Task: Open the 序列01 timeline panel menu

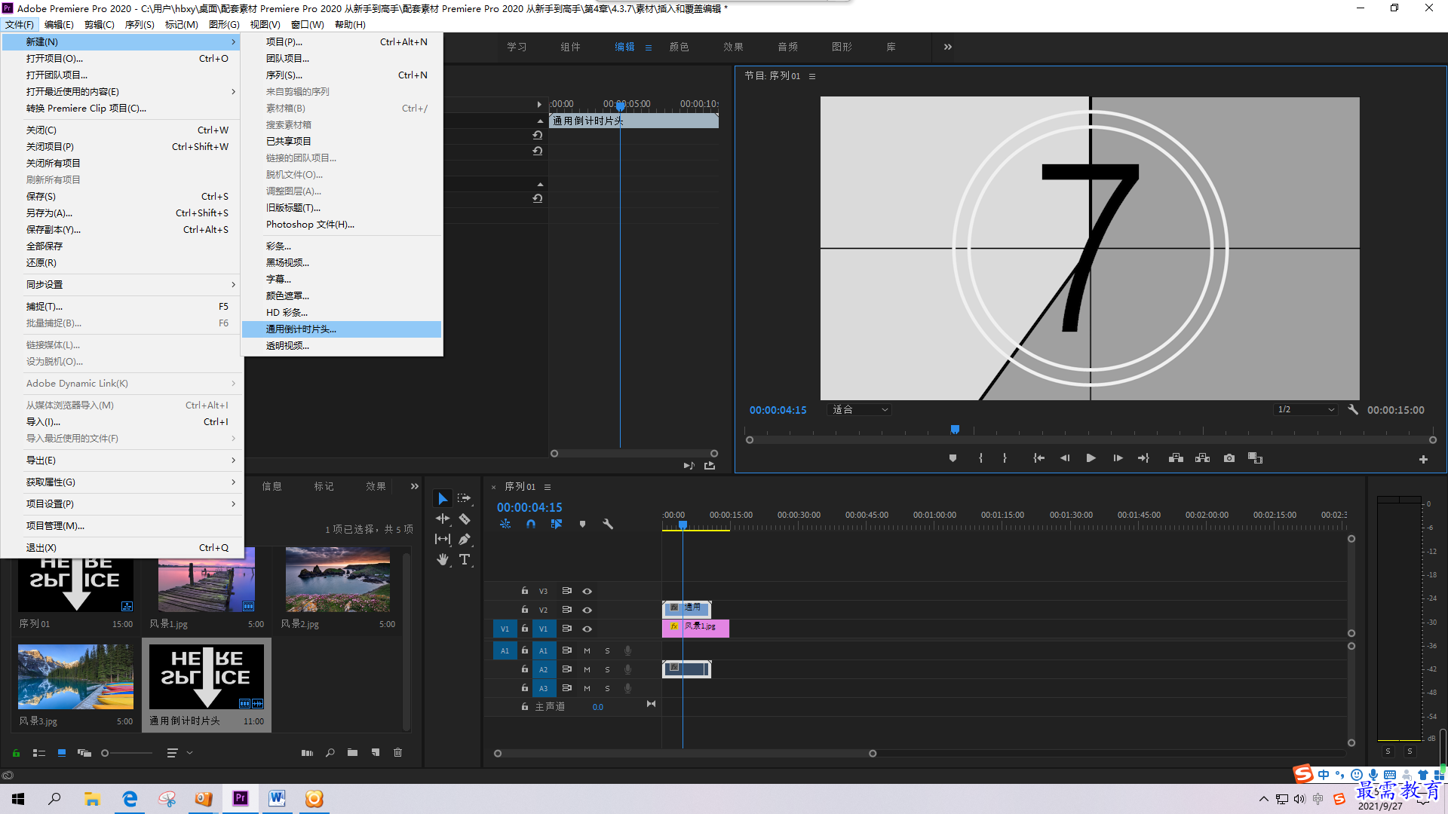Action: (x=548, y=487)
